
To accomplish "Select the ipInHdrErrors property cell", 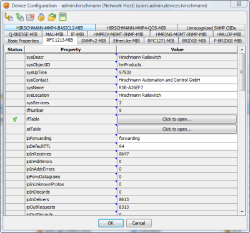I will click(71, 162).
